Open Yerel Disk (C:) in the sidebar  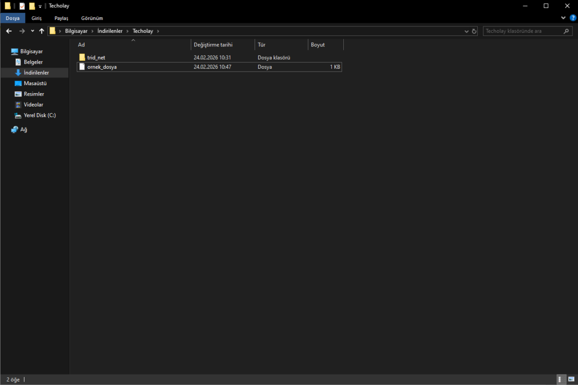point(39,115)
